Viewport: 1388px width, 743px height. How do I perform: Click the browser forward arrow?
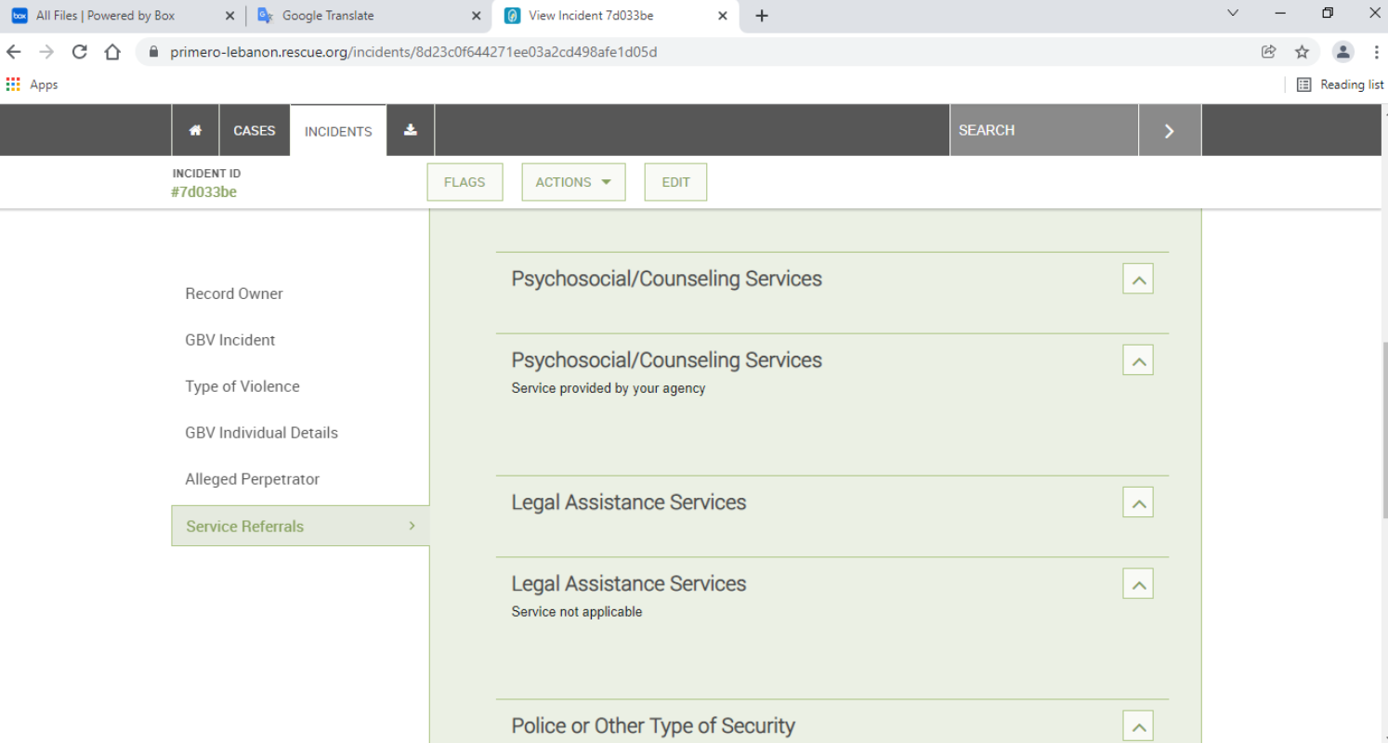click(x=46, y=52)
